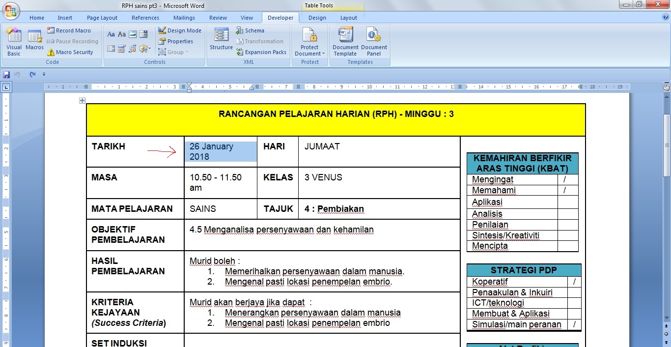Insert a Date Picker content control
This screenshot has height=347, width=671.
point(121,49)
